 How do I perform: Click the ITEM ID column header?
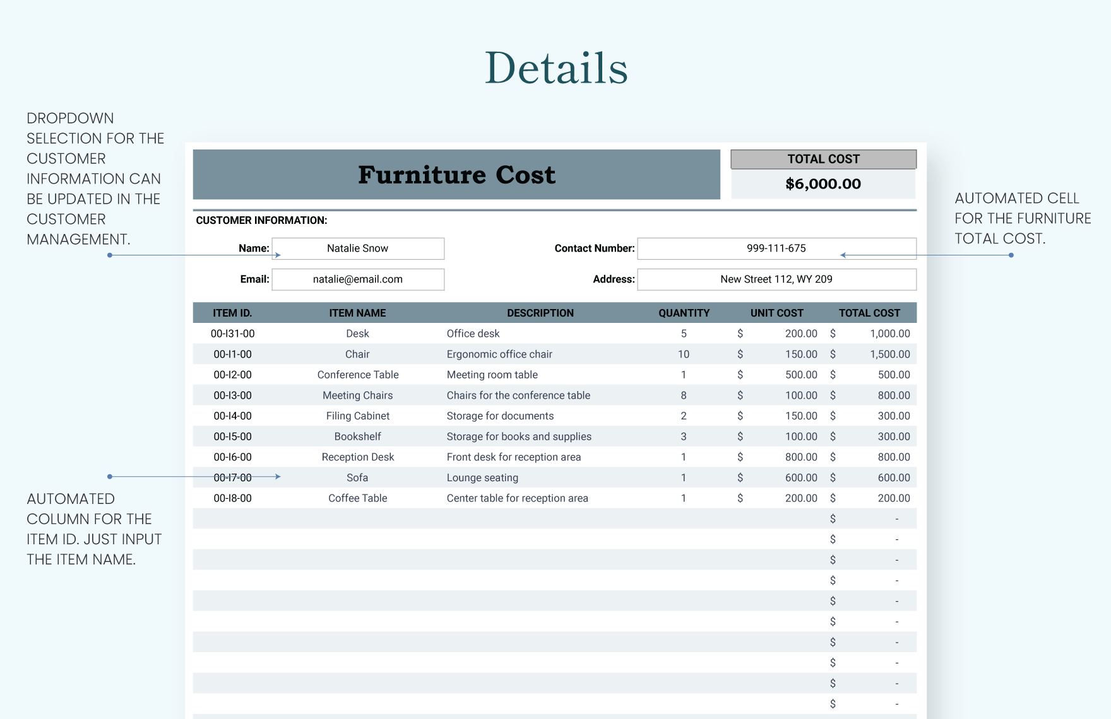(x=232, y=312)
